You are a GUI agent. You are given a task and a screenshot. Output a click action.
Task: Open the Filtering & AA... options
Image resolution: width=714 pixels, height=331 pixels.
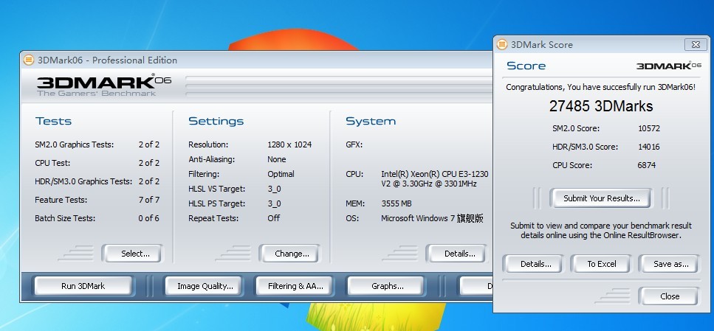click(295, 286)
